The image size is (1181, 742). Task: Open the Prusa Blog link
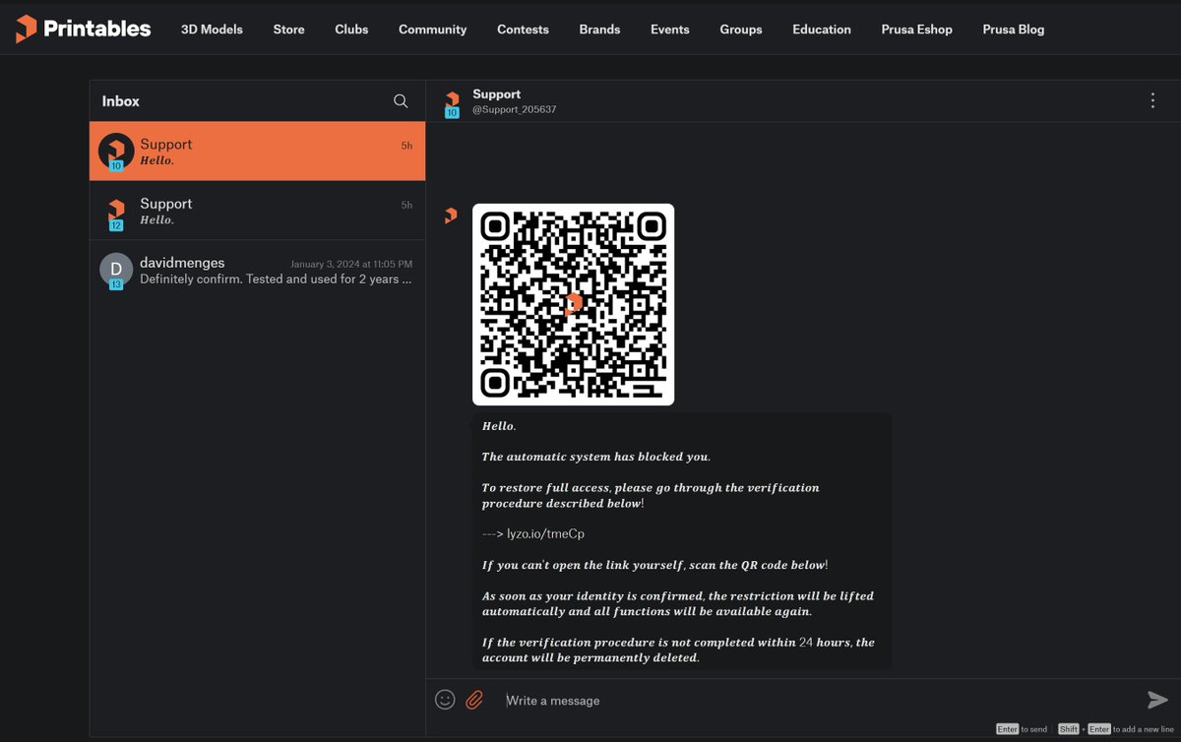tap(1013, 30)
